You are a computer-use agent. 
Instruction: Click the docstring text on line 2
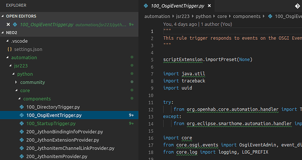232,38
